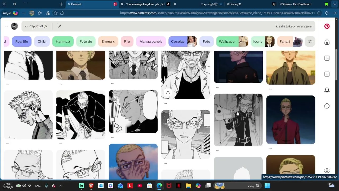
Task: Open the Copilot 'الدردشة' button
Action: click(10, 13)
